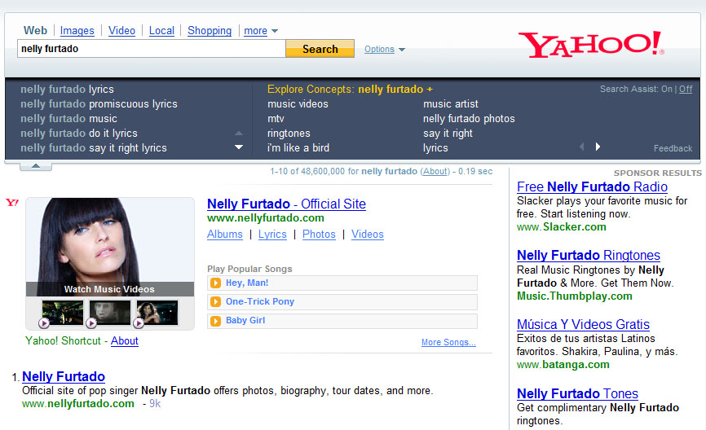
Task: Open the more search categories link
Action: 255,31
